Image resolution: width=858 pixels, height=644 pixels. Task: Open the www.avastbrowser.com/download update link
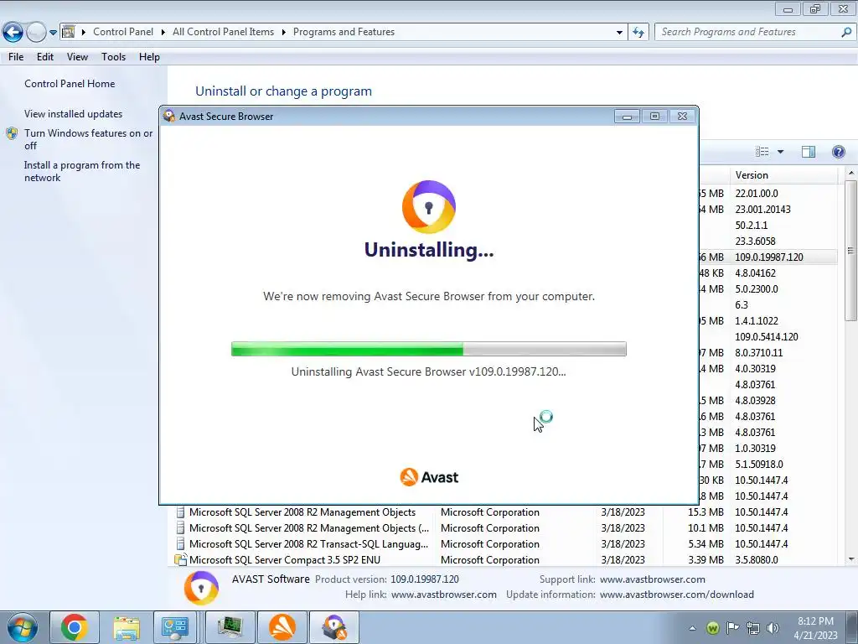pyautogui.click(x=676, y=595)
